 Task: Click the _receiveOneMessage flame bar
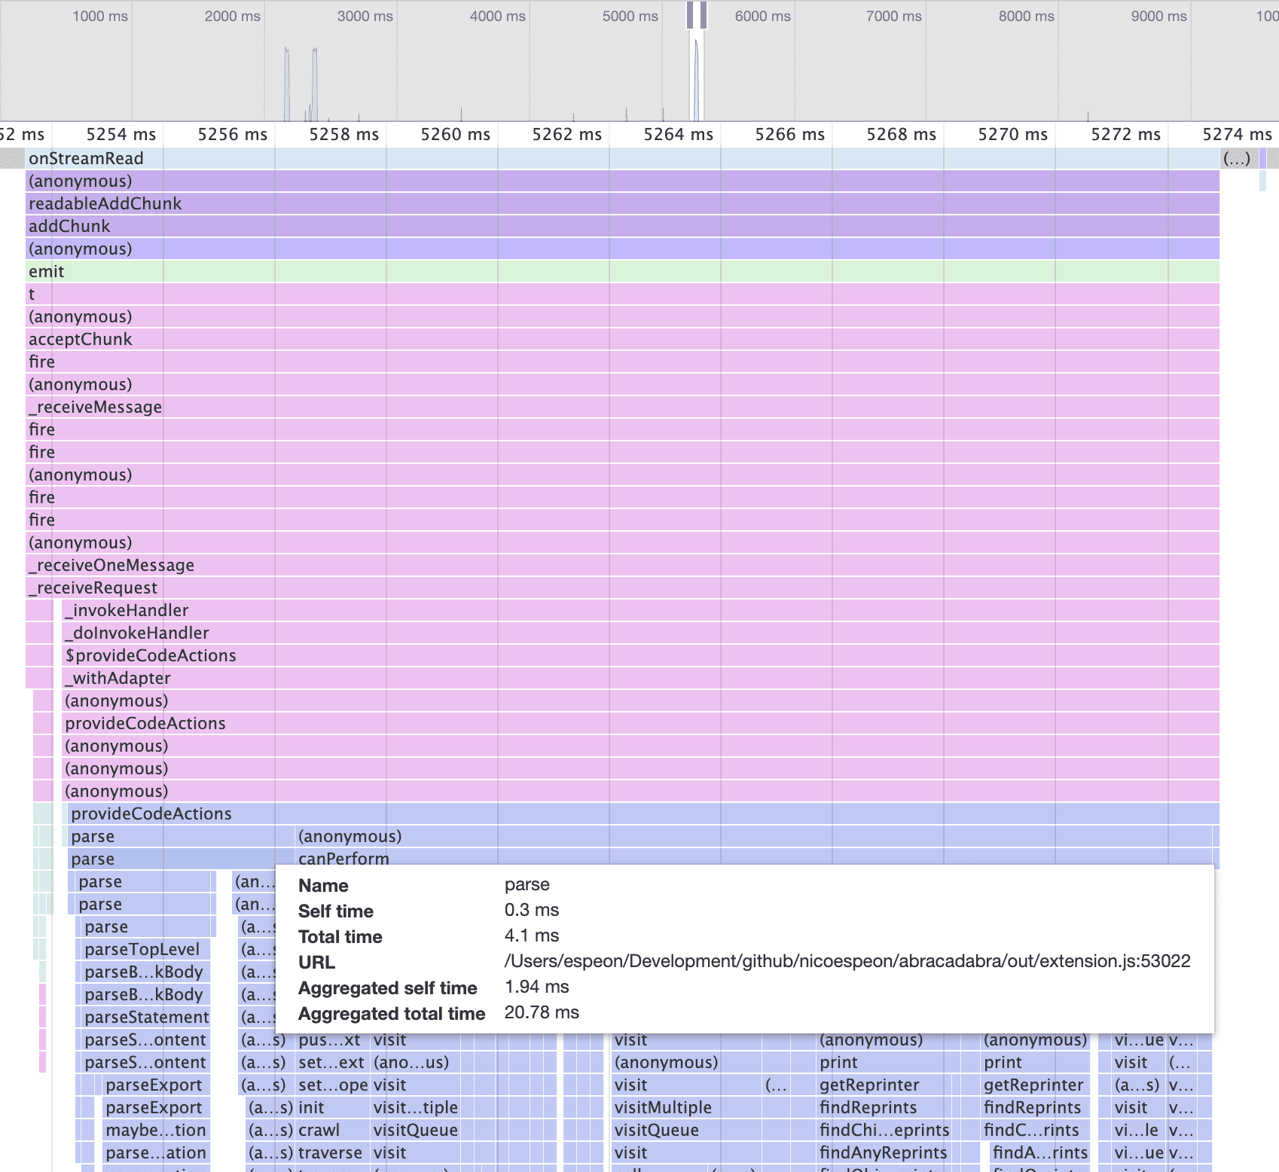pyautogui.click(x=622, y=565)
